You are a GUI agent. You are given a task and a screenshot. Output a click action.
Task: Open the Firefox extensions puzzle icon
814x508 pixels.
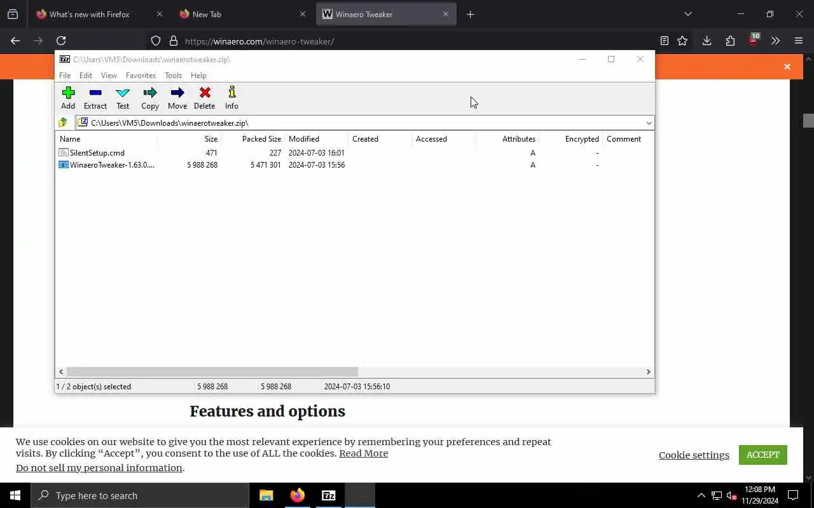click(x=730, y=41)
